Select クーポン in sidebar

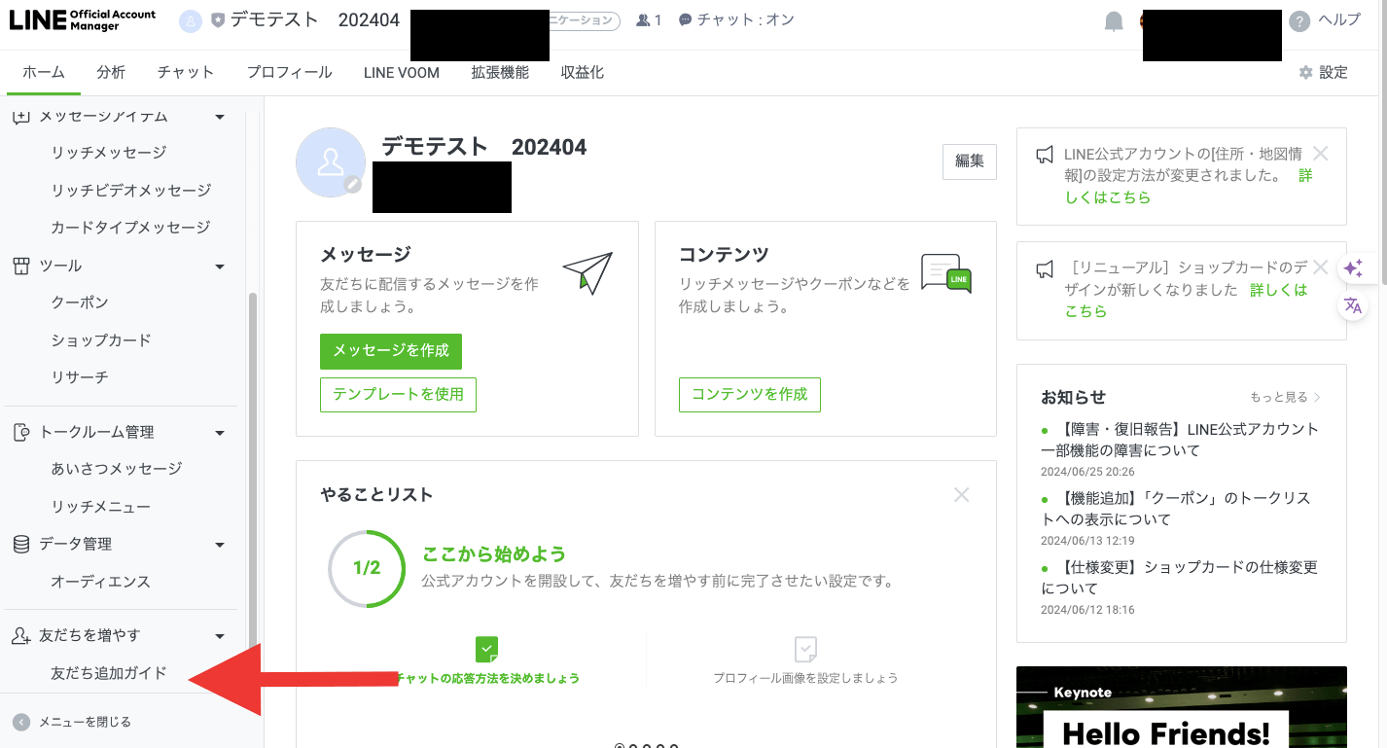point(80,303)
